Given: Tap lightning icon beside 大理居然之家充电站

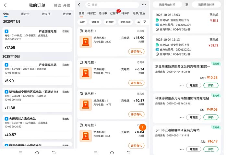Looking at the screenshot, I should (6, 119).
